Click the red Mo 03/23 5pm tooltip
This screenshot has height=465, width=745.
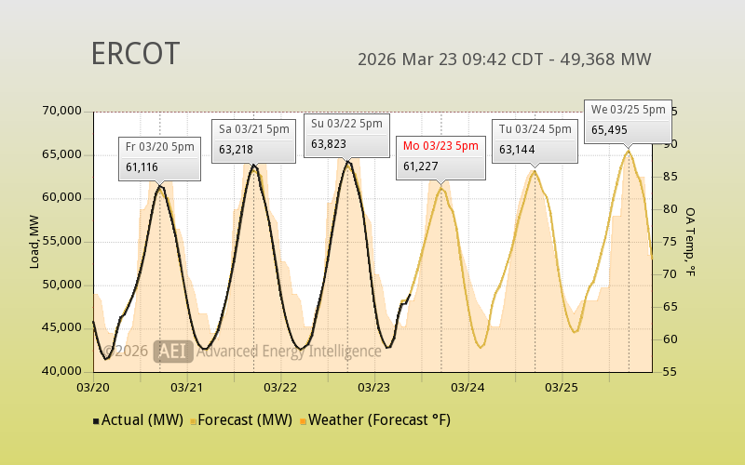440,156
